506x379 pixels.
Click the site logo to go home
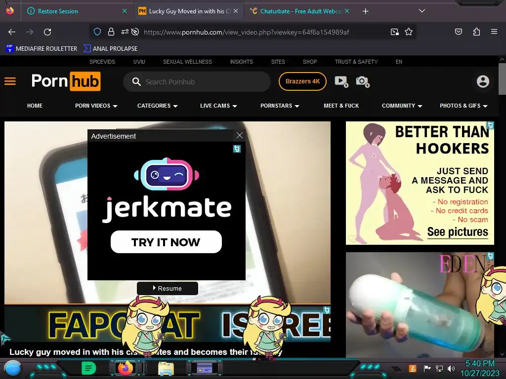coord(66,81)
